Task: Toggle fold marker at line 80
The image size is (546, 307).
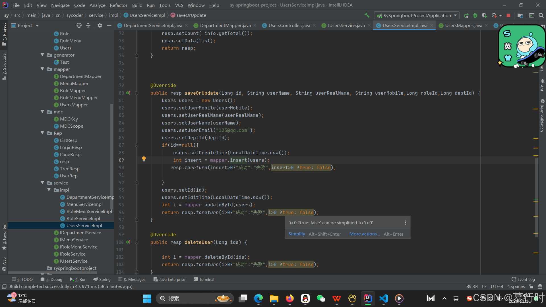Action: pos(136,93)
